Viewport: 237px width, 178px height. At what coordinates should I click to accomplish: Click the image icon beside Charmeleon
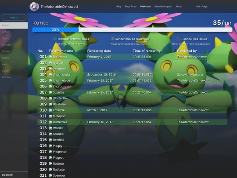click(x=50, y=80)
